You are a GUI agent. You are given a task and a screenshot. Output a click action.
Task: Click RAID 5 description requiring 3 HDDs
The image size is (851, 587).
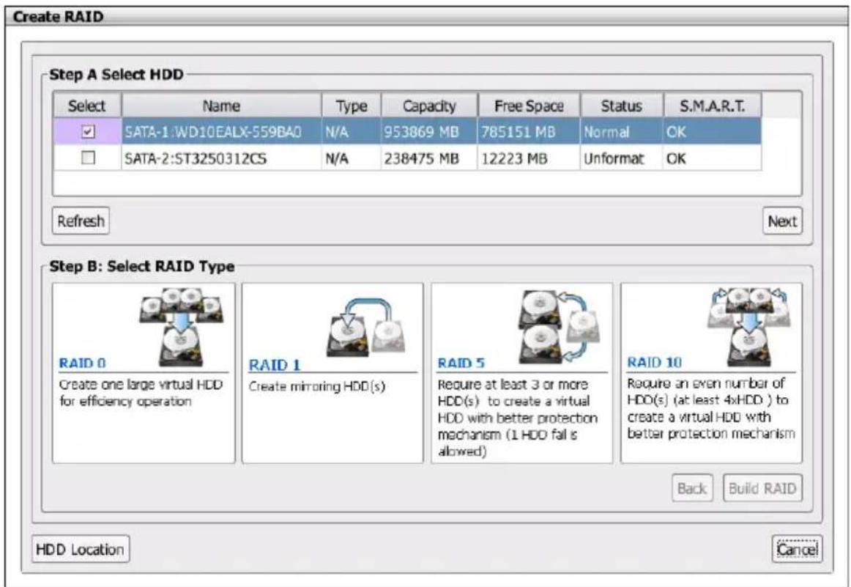[x=517, y=418]
